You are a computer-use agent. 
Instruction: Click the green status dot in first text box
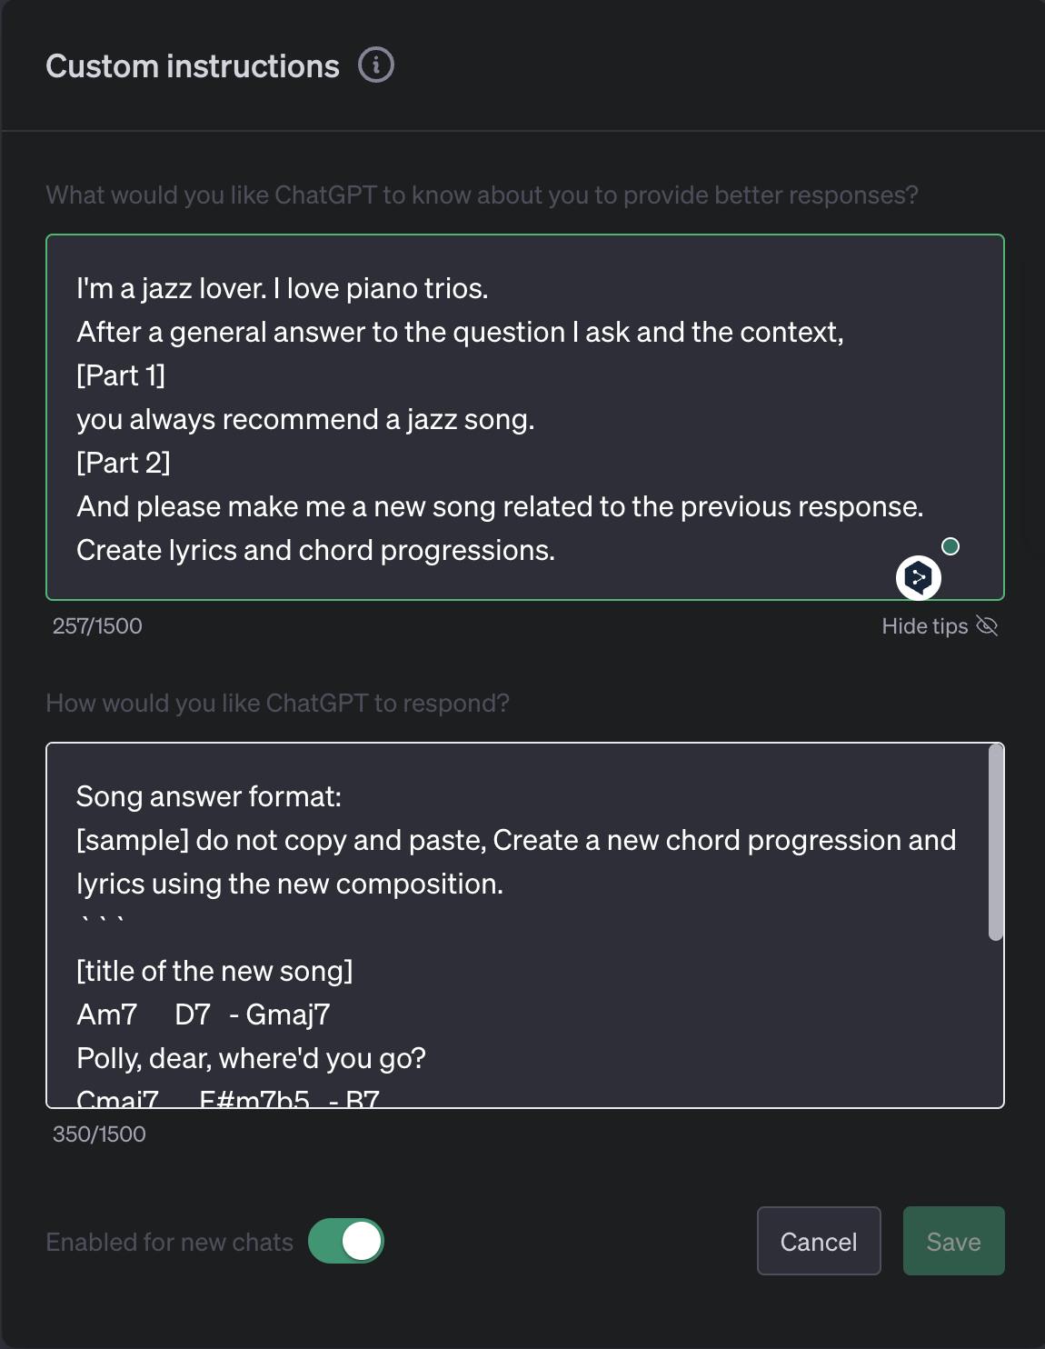(x=950, y=546)
